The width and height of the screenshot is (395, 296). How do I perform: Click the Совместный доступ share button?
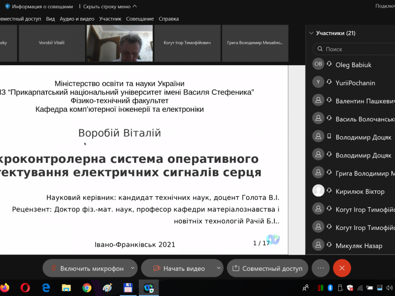tap(267, 268)
